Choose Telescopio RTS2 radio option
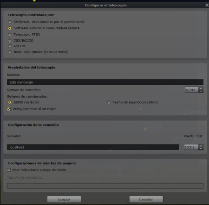 coord(10,35)
